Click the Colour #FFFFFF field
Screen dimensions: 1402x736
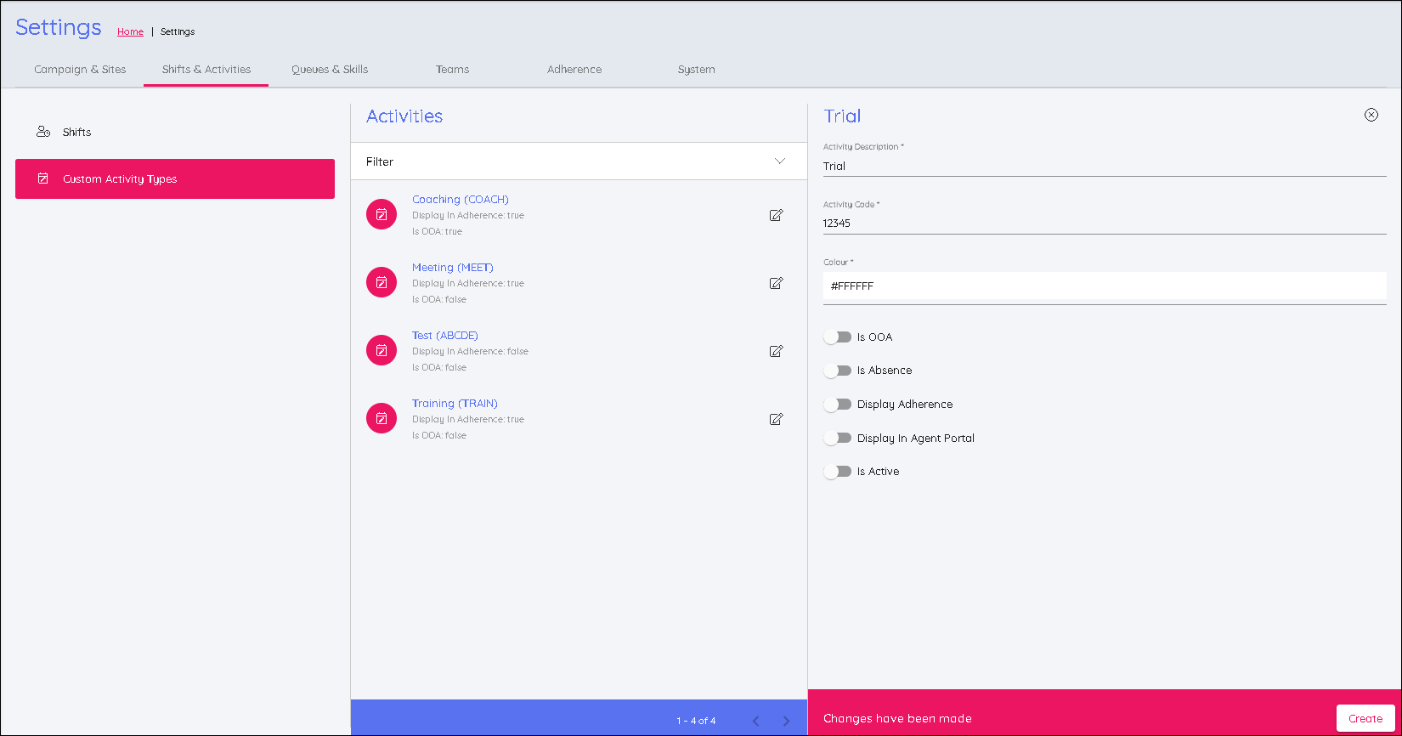click(x=1104, y=286)
